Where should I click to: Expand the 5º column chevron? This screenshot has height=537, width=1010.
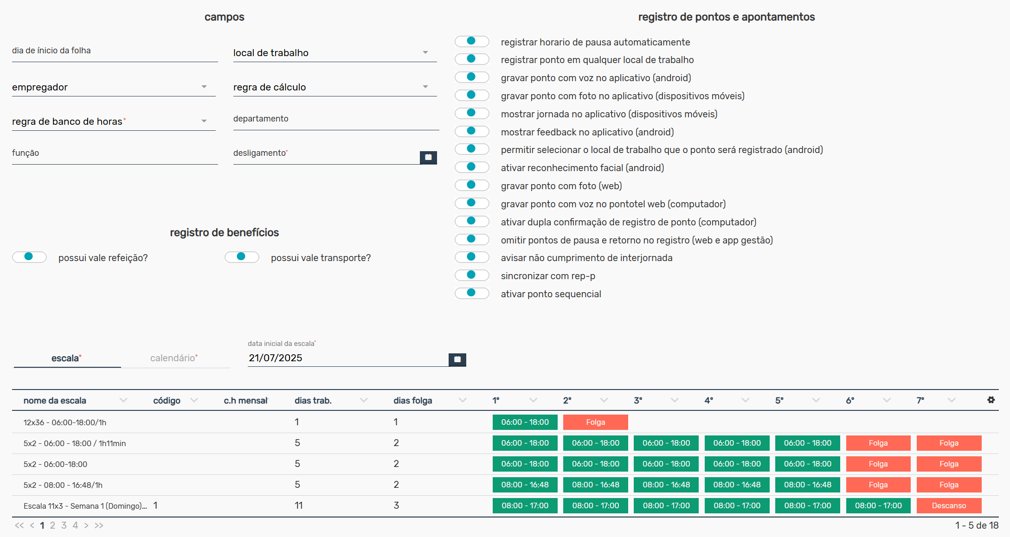click(816, 400)
